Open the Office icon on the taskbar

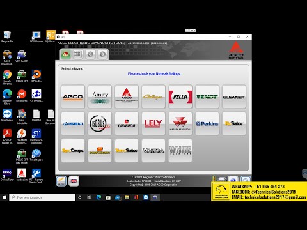pyautogui.click(x=136, y=197)
